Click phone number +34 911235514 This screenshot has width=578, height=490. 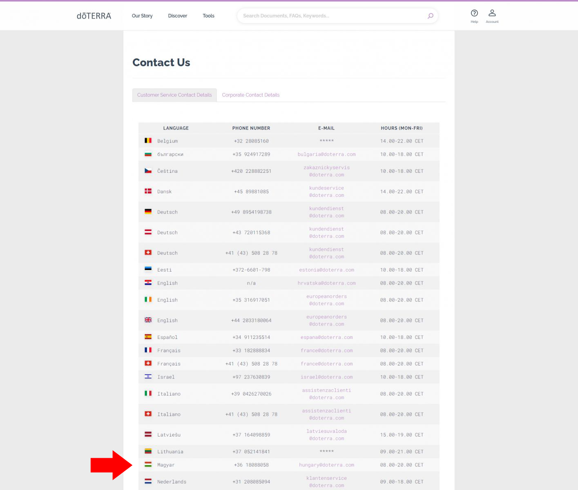[251, 337]
